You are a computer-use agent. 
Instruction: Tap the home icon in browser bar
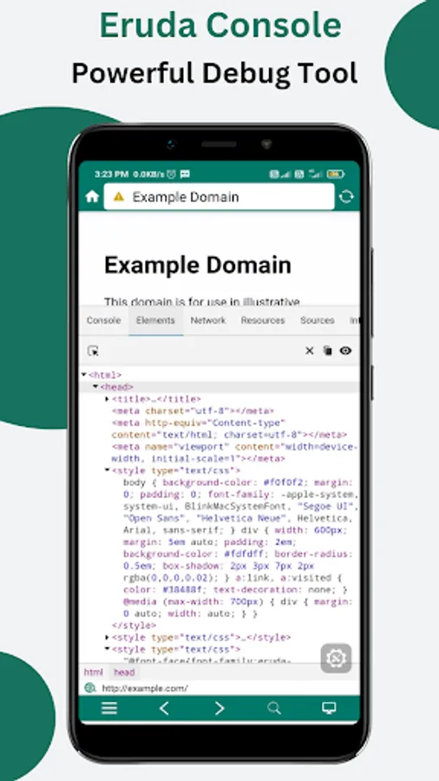(x=92, y=197)
